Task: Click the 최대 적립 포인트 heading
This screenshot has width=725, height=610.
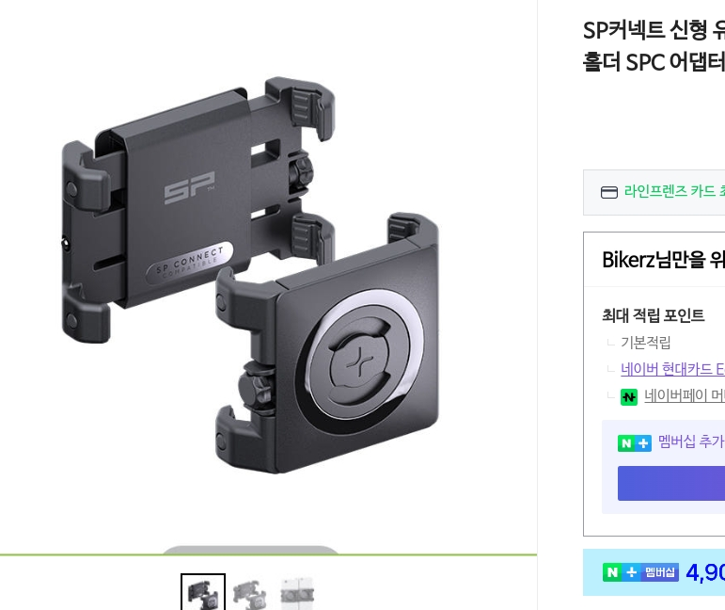Action: 653,315
